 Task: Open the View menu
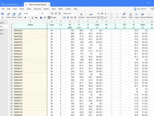(15, 9)
